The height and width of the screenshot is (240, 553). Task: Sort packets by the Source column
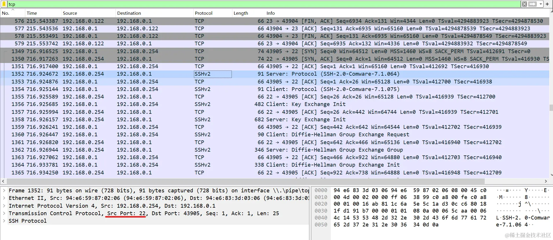[88, 13]
